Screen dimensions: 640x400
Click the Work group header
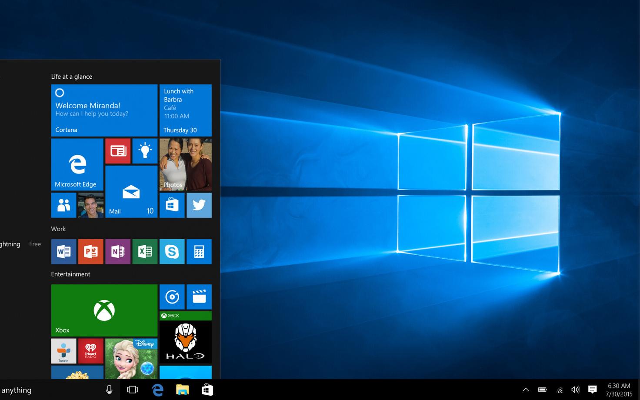click(x=58, y=229)
